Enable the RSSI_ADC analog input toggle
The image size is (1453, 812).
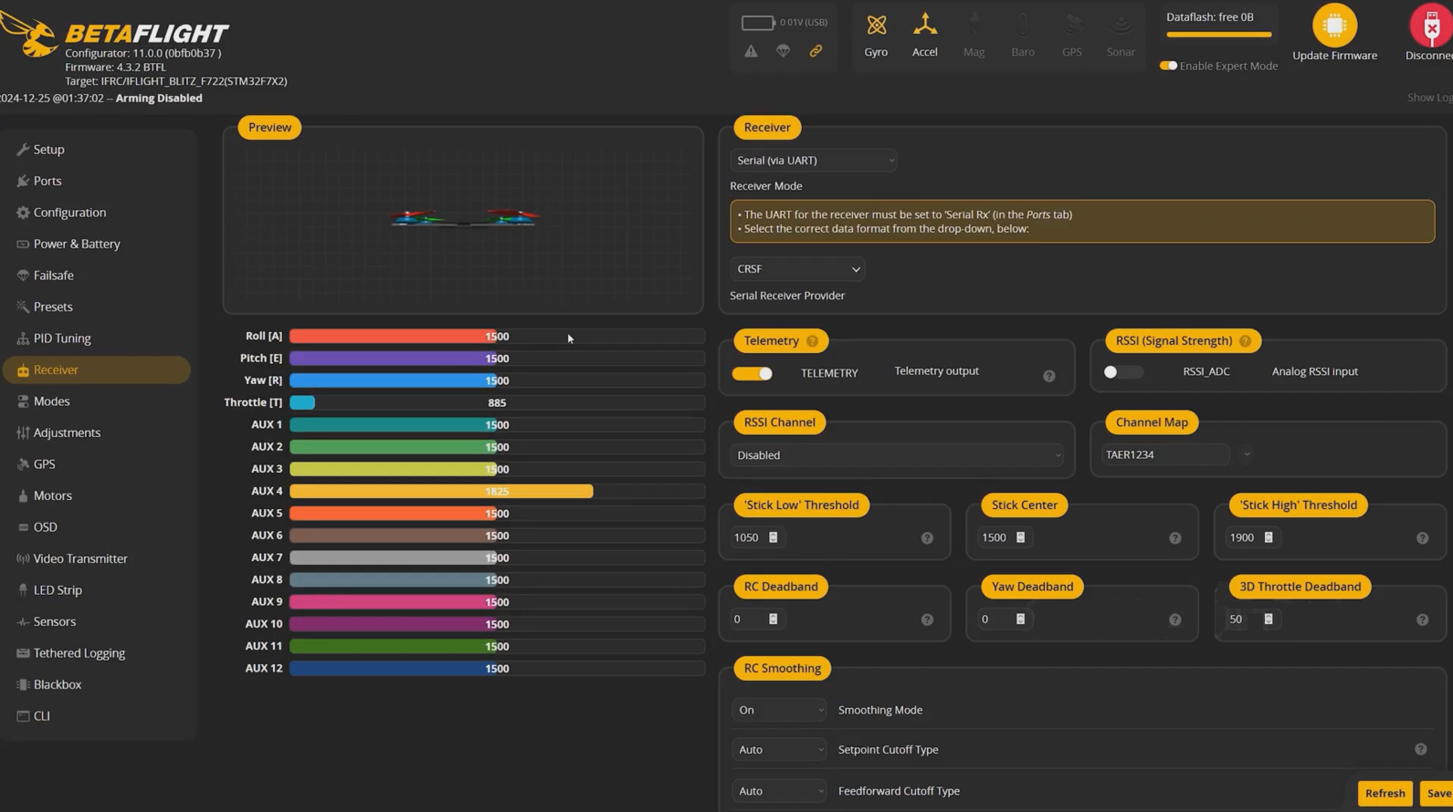[1122, 372]
